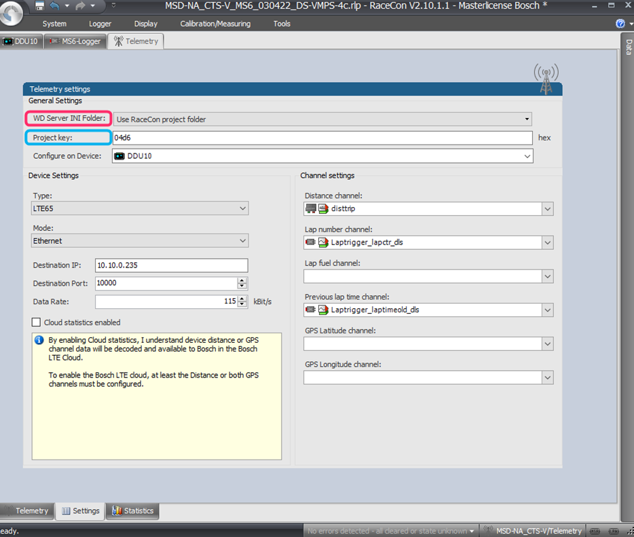The height and width of the screenshot is (537, 634).
Task: Click the undo arrow icon
Action: tap(54, 5)
